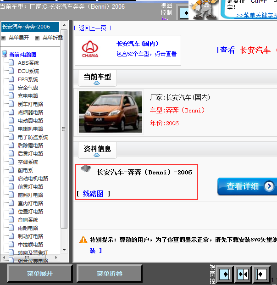Click top view control right-arrow icon
Image resolution: width=277 pixels, height=285 pixels.
pyautogui.click(x=184, y=13)
